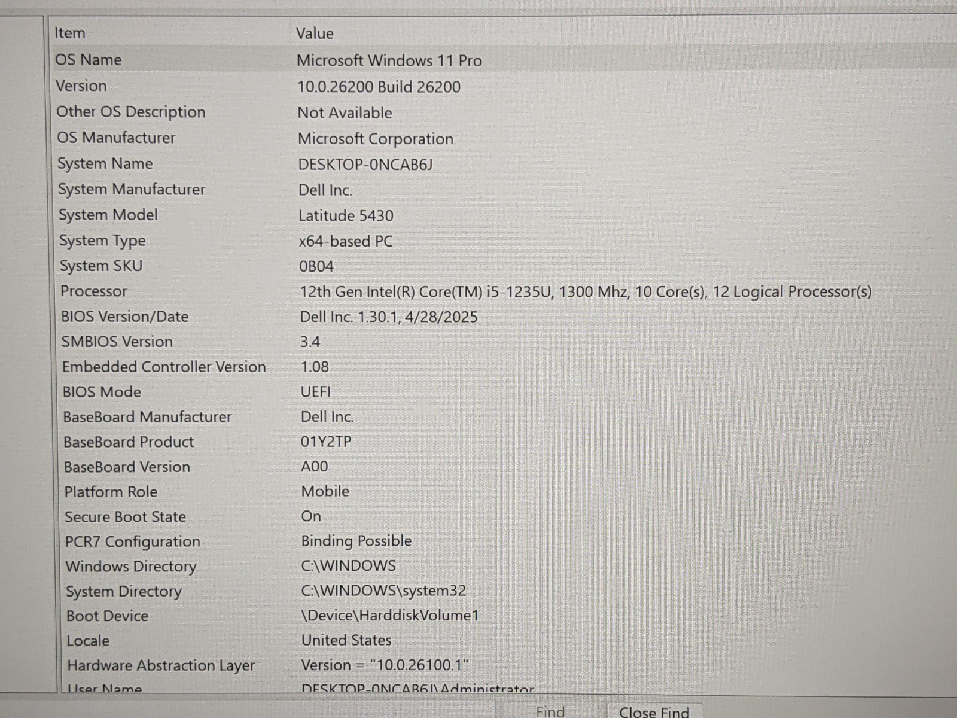957x718 pixels.
Task: Select the BaseBoard Version label
Action: tap(127, 467)
